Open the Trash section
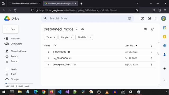The height and width of the screenshot is (95, 169). [13, 74]
